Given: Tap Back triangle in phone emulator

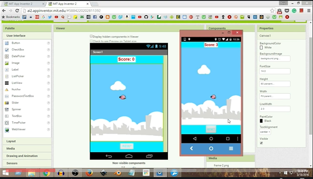Looking at the screenshot, I should (194, 139).
